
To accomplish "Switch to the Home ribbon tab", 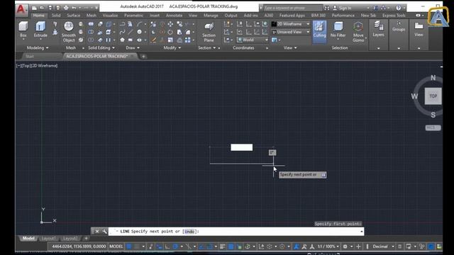I will [38, 16].
